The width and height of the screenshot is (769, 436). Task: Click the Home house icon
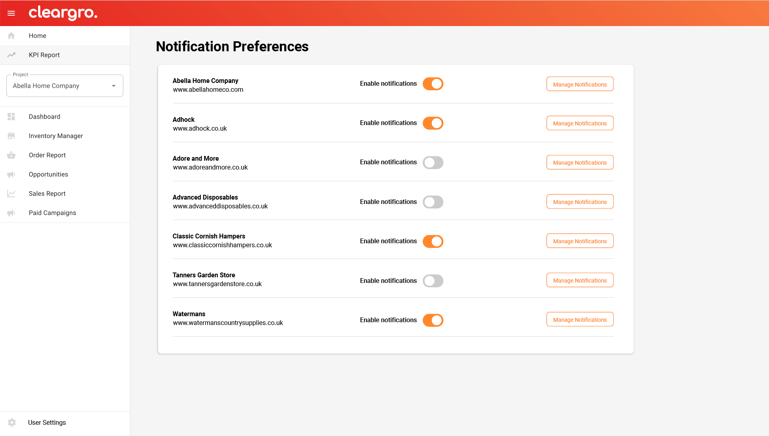pos(11,36)
